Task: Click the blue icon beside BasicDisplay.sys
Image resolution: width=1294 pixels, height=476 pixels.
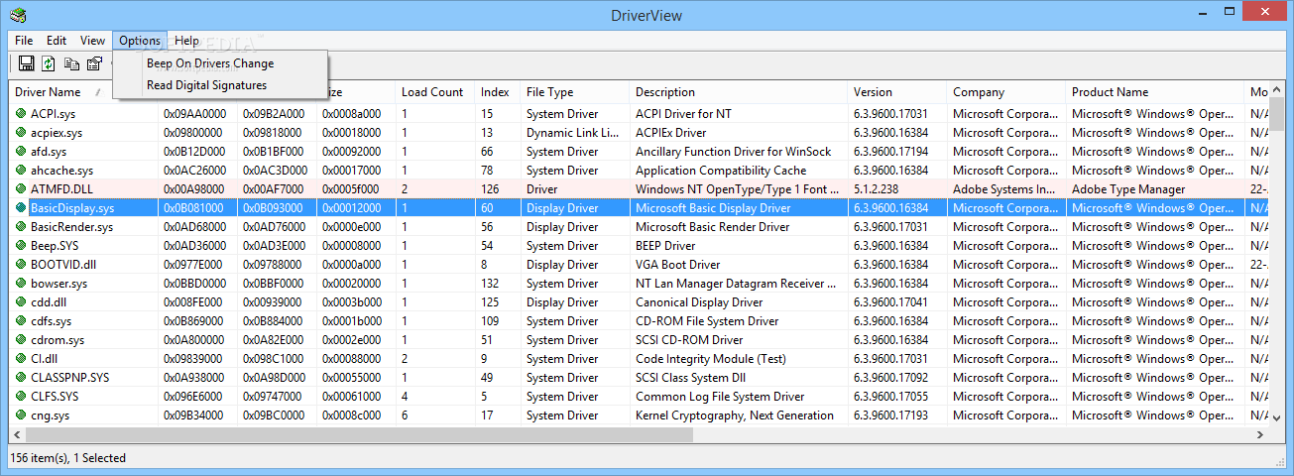Action: 21,208
